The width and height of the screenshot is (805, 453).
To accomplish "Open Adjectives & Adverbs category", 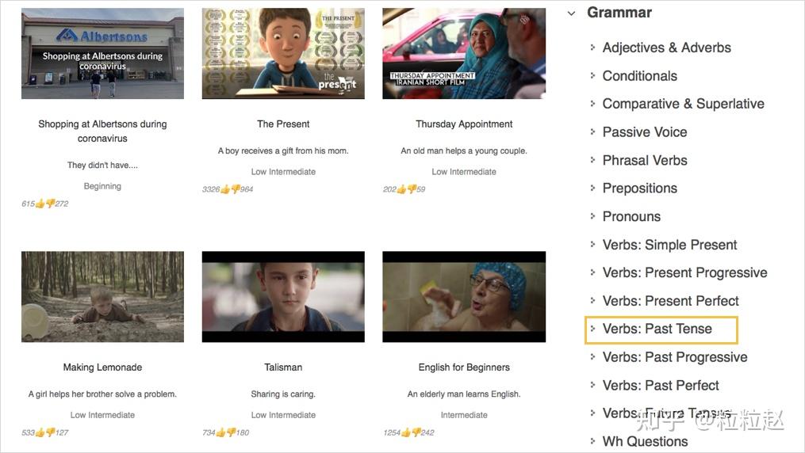I will point(666,48).
